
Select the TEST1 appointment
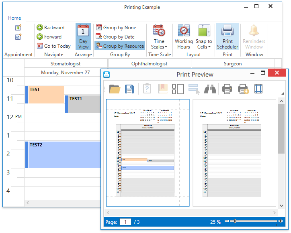83,104
